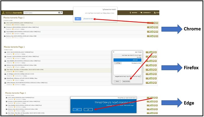Tick remember-choice checkbox for magnet links
This screenshot has width=204, height=117.
[x=140, y=76]
